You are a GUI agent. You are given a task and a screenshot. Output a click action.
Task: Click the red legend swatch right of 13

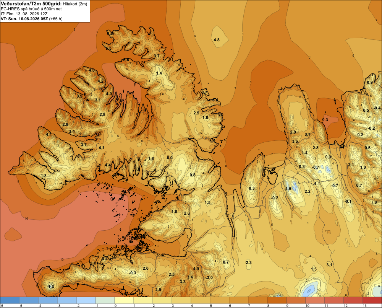(372, 300)
